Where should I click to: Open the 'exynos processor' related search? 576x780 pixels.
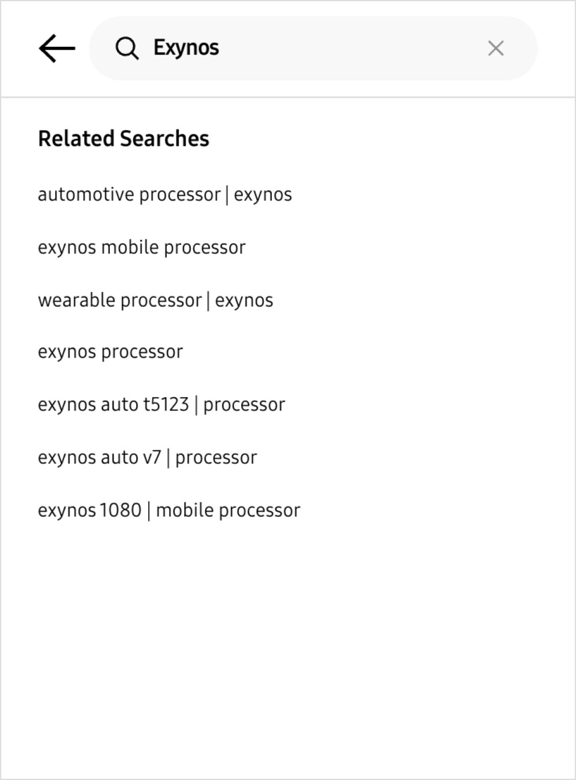tap(110, 352)
